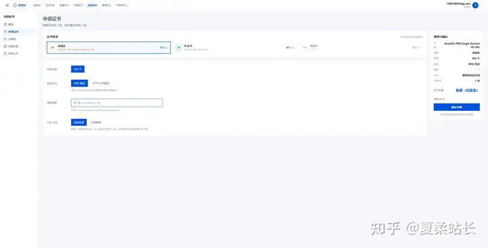The image size is (488, 248).
Task: Choose the 365 天 validity period button
Action: (78, 69)
